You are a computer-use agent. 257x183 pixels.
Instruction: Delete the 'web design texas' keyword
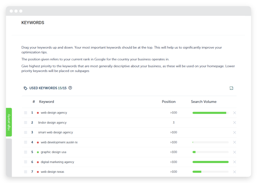tap(235, 172)
